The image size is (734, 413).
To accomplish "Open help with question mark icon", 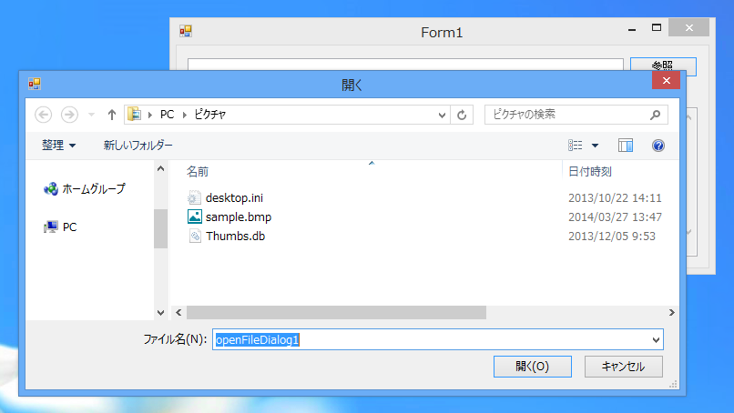I will click(x=658, y=146).
